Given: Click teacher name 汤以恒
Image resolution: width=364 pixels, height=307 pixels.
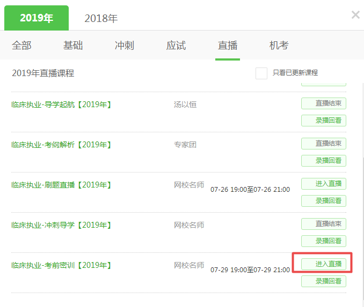Looking at the screenshot, I should click(x=185, y=104).
